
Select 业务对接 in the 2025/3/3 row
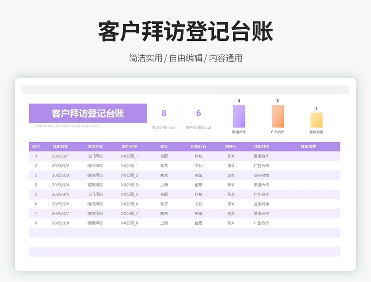262,175
